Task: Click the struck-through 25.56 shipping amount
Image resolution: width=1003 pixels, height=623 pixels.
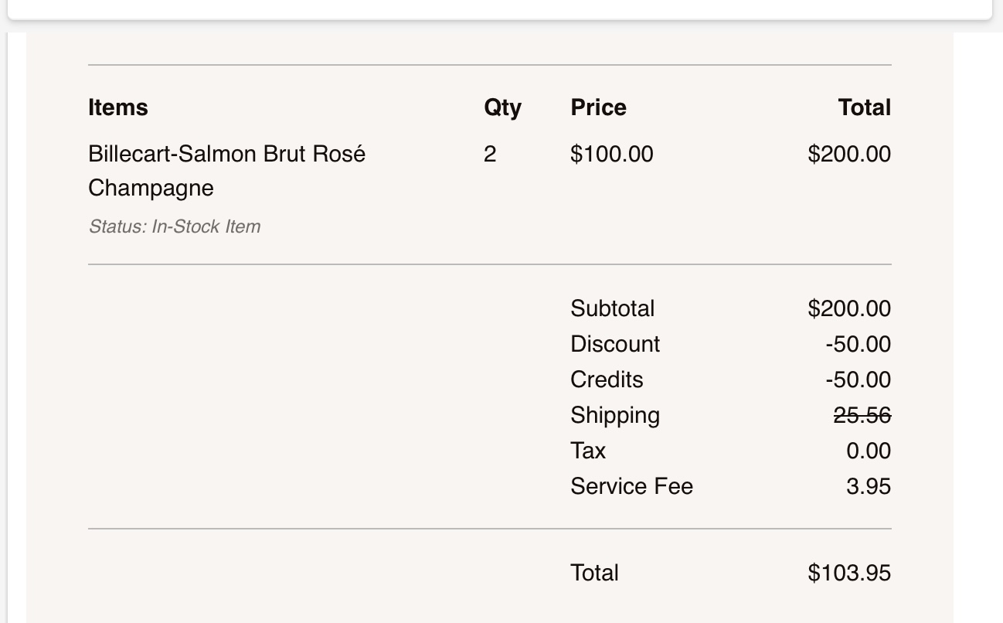Action: click(862, 415)
